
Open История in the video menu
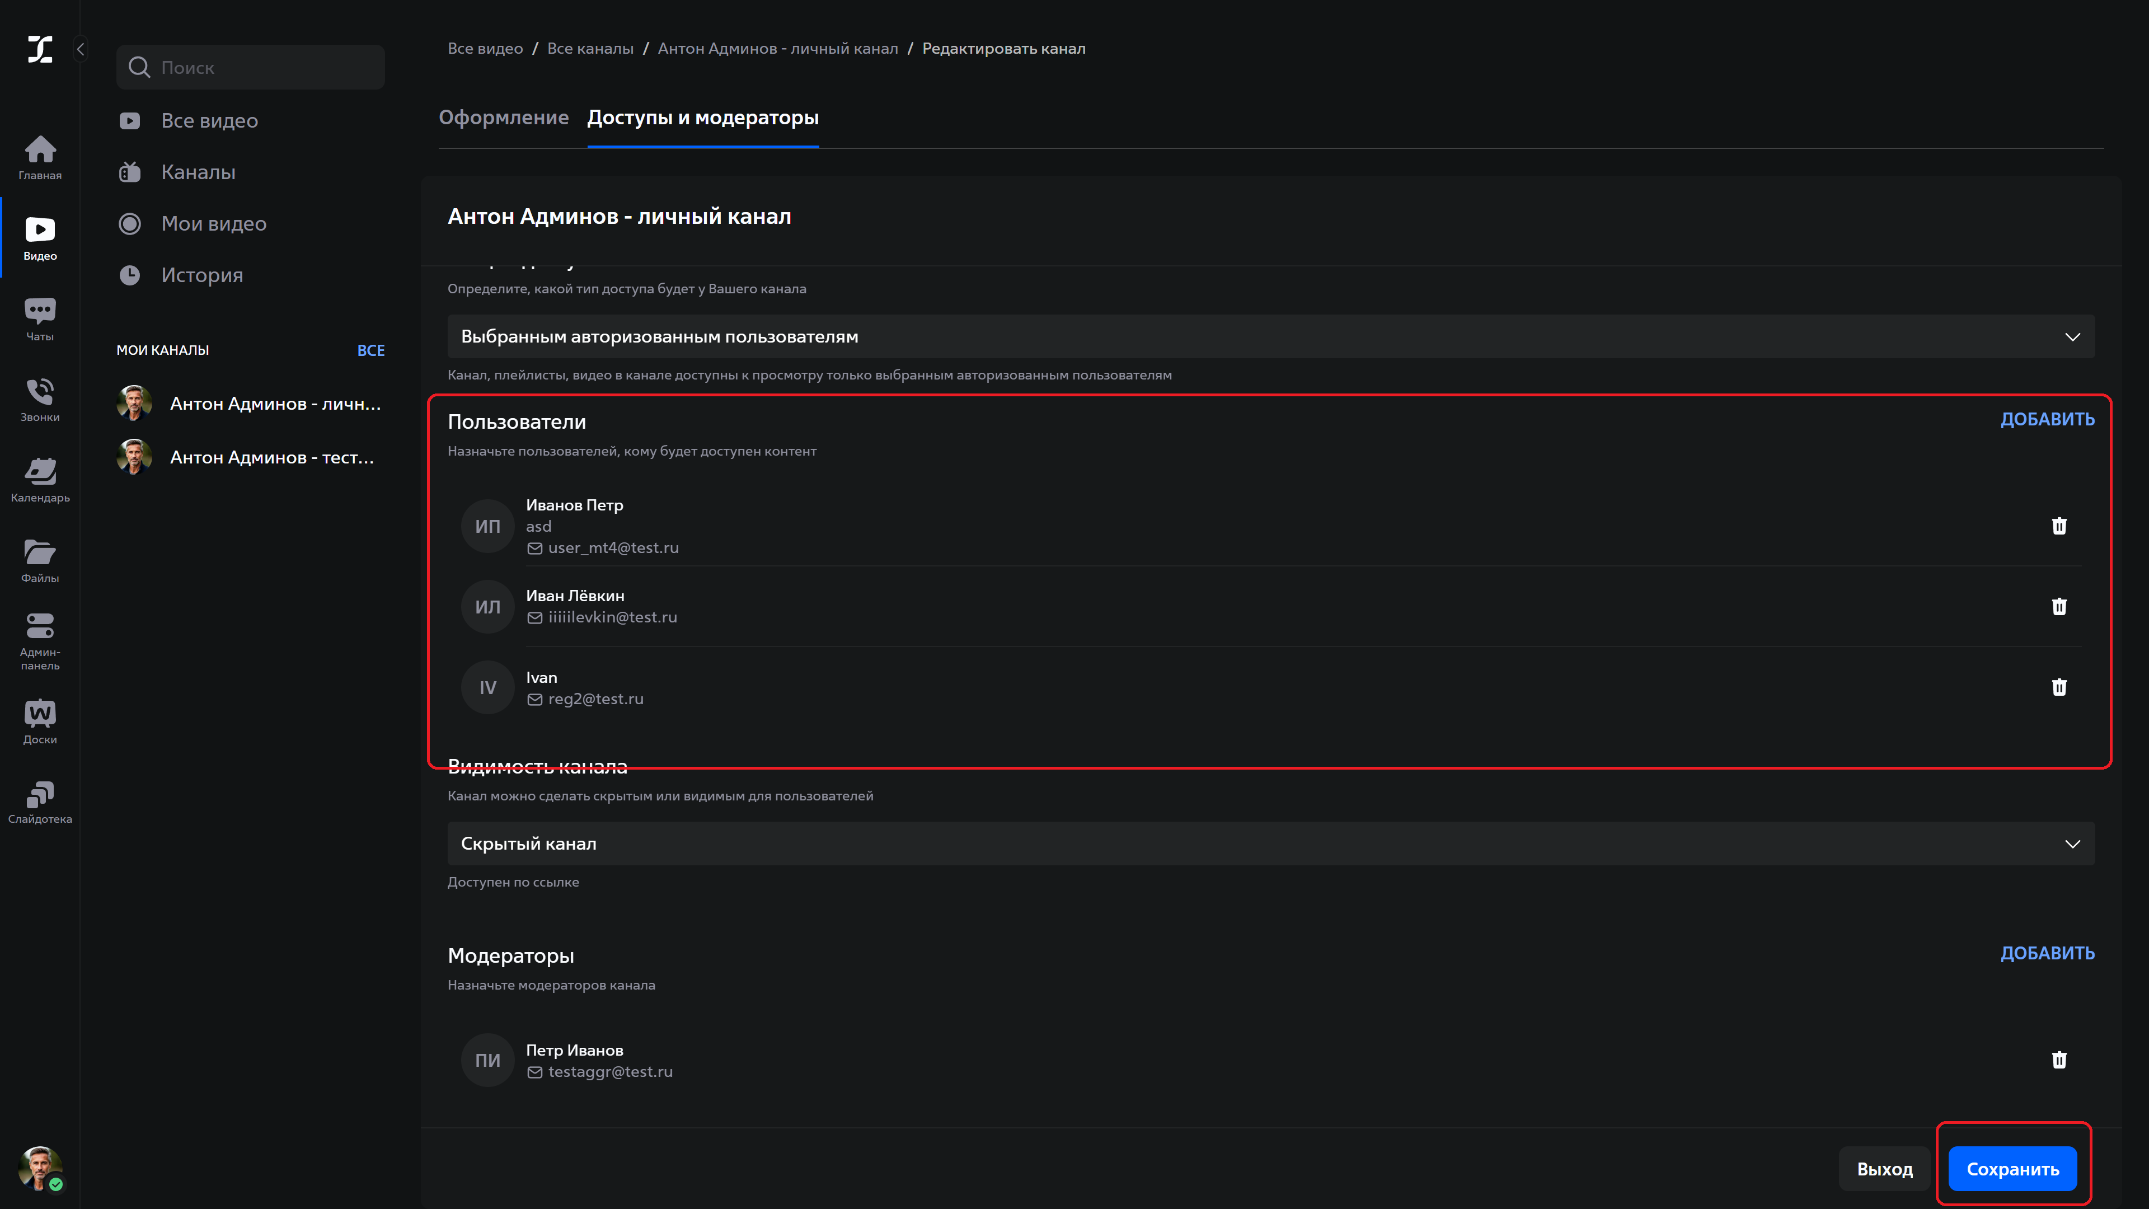202,275
